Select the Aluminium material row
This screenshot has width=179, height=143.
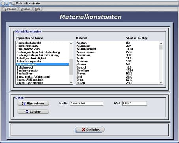tap(118, 46)
